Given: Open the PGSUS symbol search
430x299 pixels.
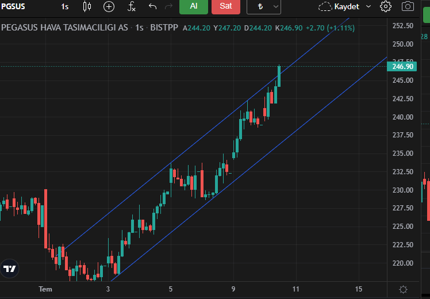Looking at the screenshot, I should (x=13, y=6).
